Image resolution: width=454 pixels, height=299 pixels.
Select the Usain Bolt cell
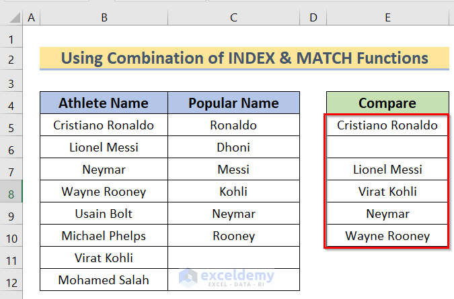104,214
